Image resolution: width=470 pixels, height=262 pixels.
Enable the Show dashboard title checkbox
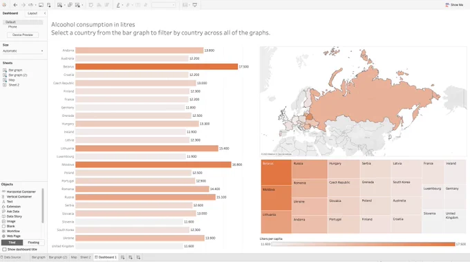[x=5, y=250]
